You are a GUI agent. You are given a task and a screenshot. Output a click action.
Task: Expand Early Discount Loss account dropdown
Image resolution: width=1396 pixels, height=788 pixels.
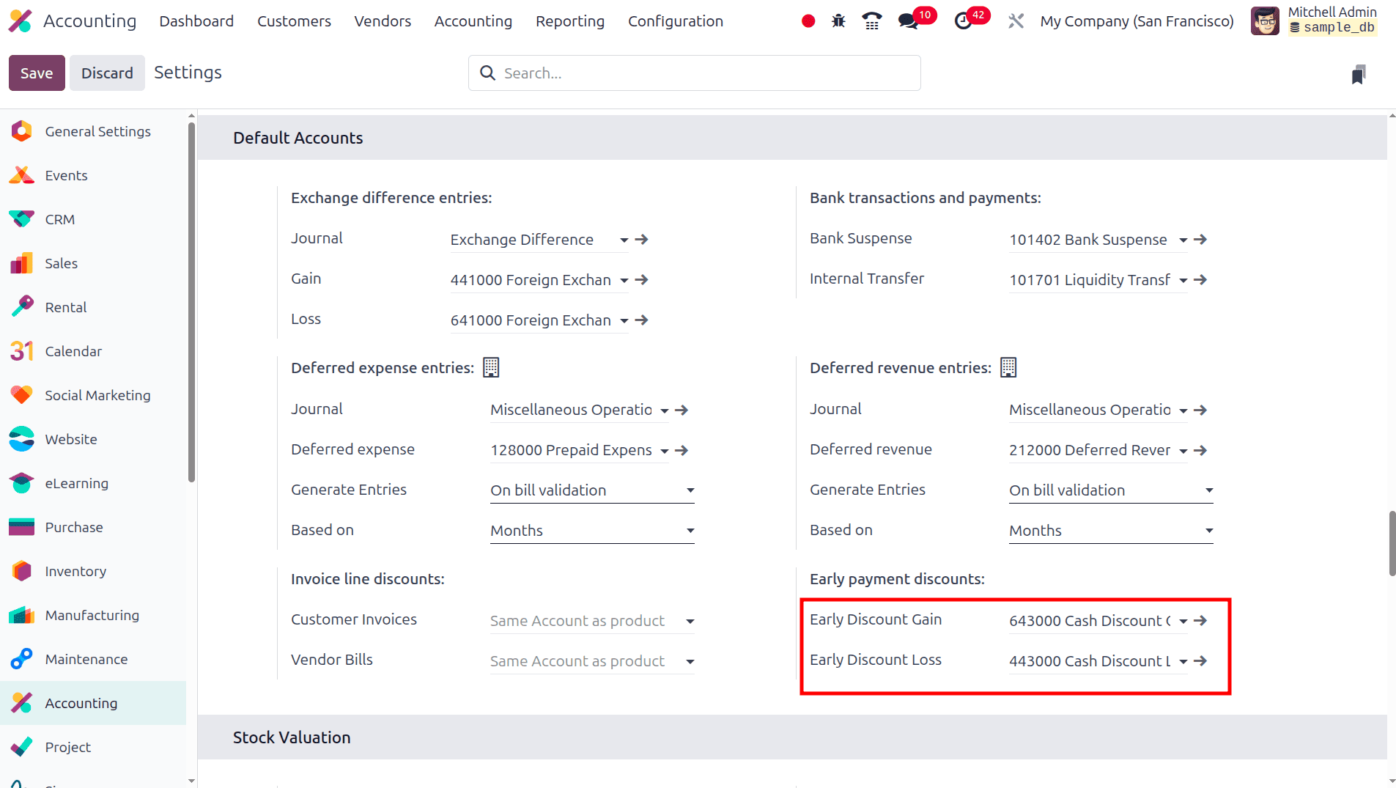point(1183,662)
